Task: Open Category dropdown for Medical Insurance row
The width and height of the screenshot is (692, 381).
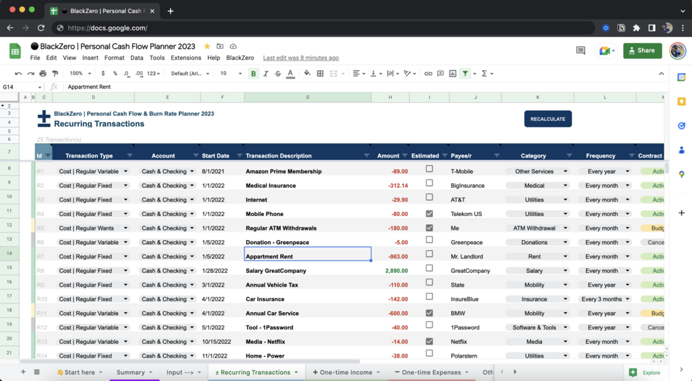Action: click(565, 186)
